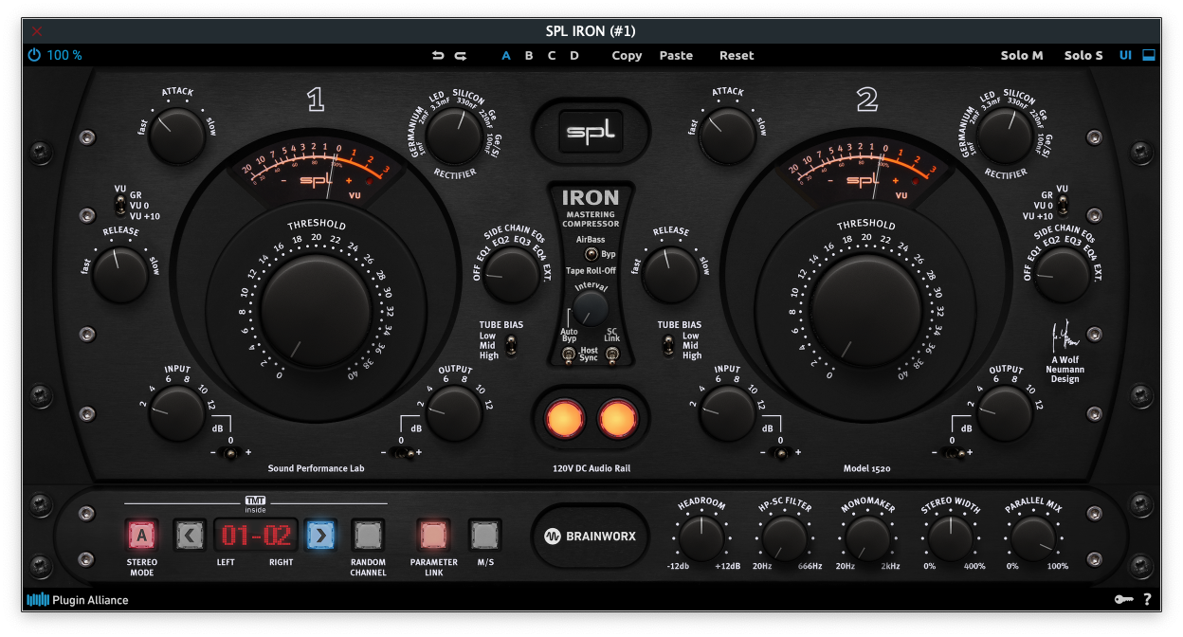Select preset slot A
This screenshot has width=1183, height=637.
click(506, 56)
